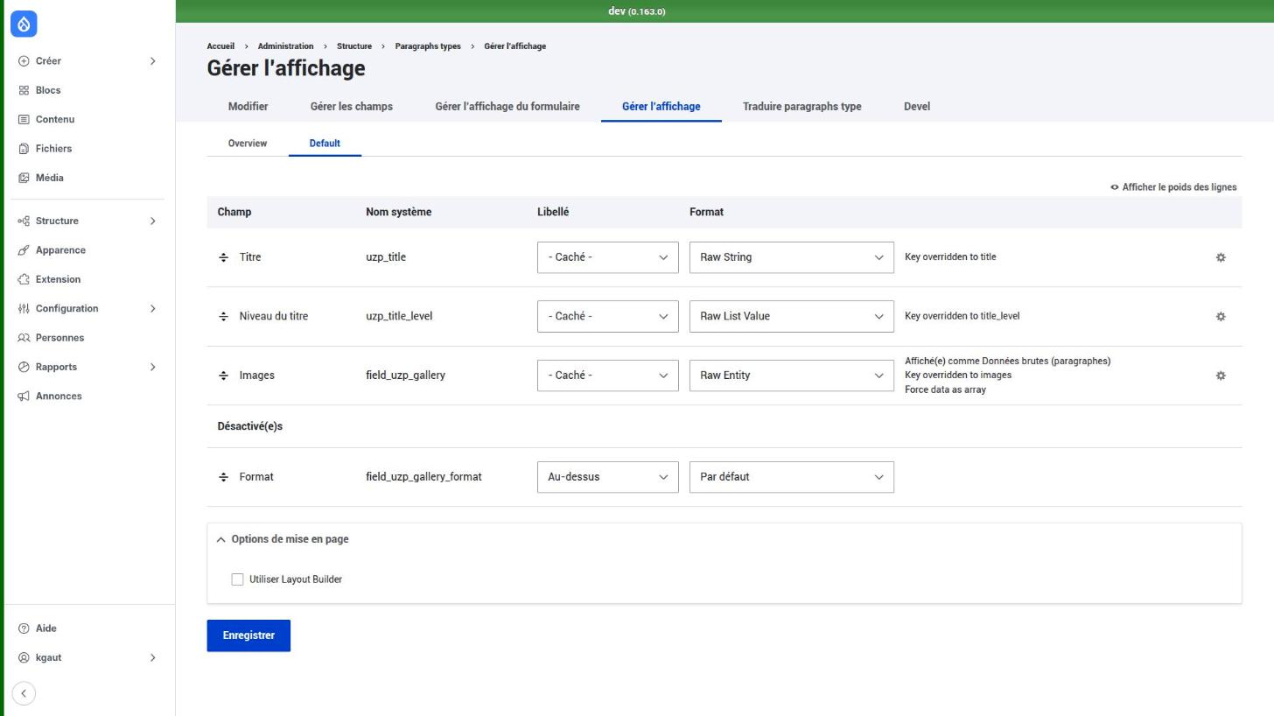Open Format dropdown showing Raw Entity
1274x716 pixels.
pyautogui.click(x=791, y=376)
